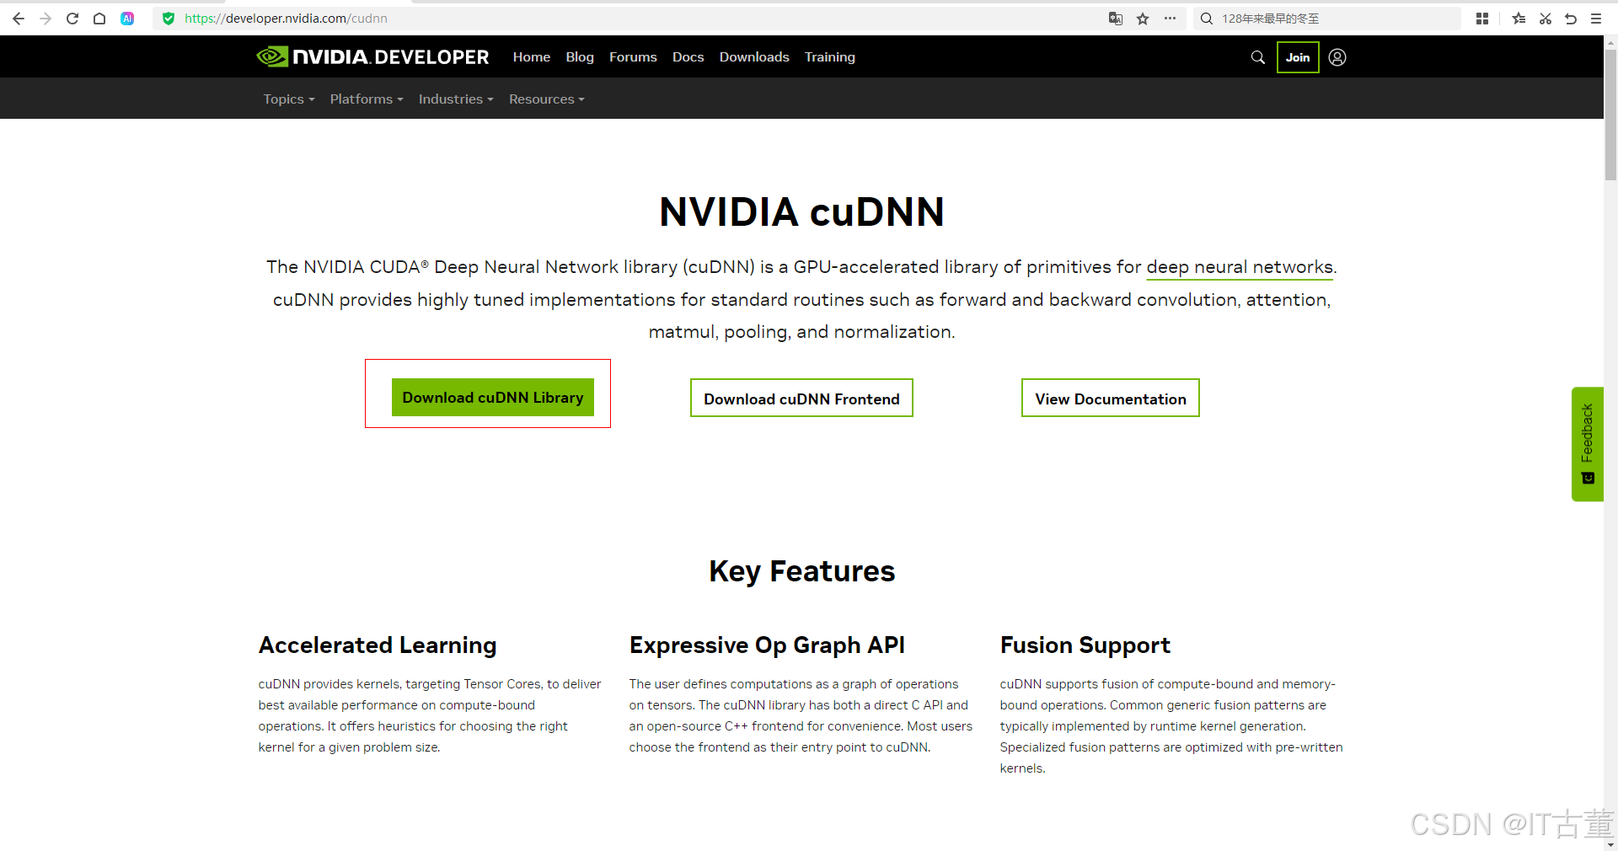The image size is (1618, 851).
Task: Click the Accelerated Learning heading
Action: point(378,645)
